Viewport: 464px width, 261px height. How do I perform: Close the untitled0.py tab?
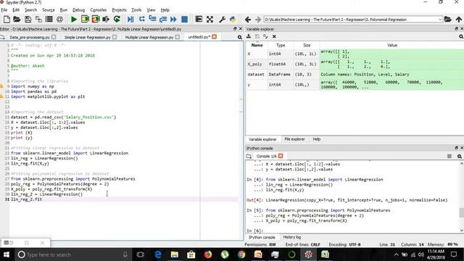coord(215,37)
